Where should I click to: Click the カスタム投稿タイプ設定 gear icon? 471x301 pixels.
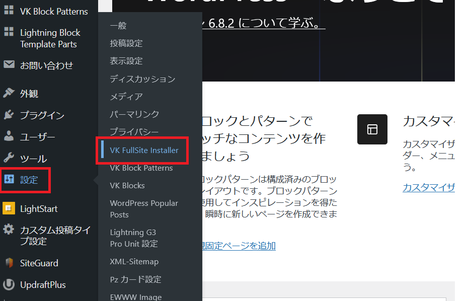[9, 229]
